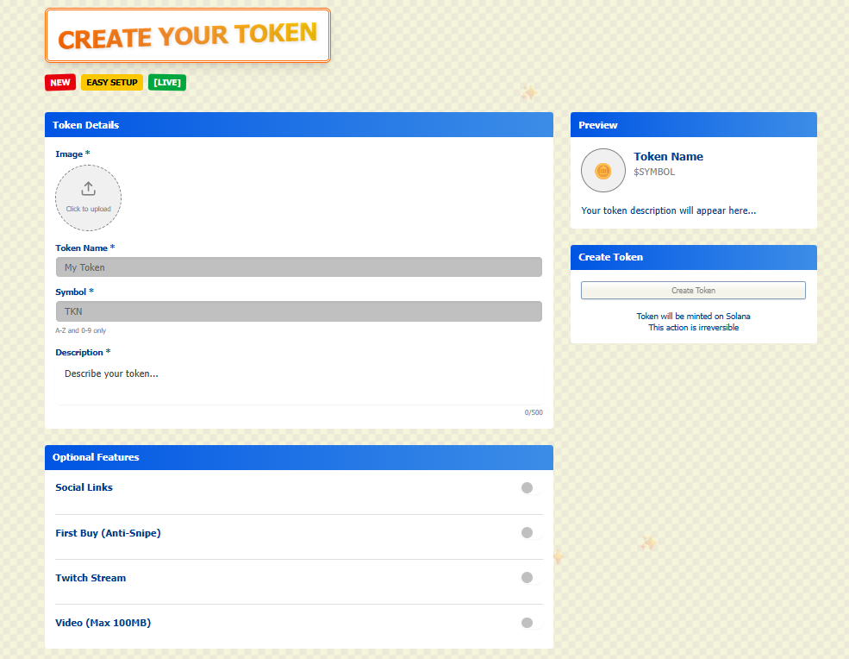Click the Create Token panel header bar
The height and width of the screenshot is (659, 849).
[x=693, y=257]
